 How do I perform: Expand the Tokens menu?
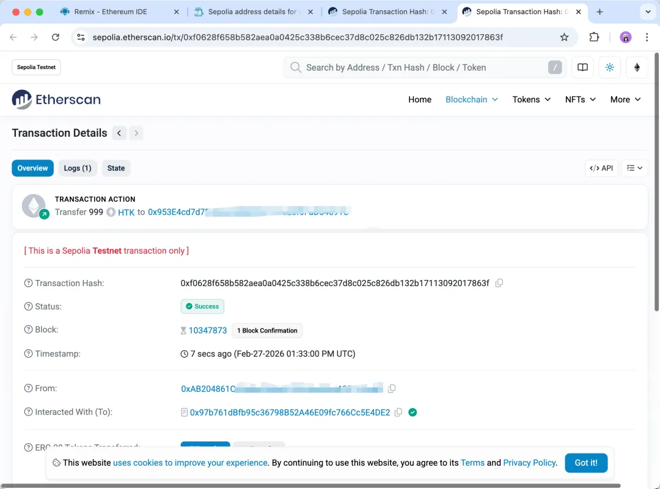pyautogui.click(x=531, y=100)
